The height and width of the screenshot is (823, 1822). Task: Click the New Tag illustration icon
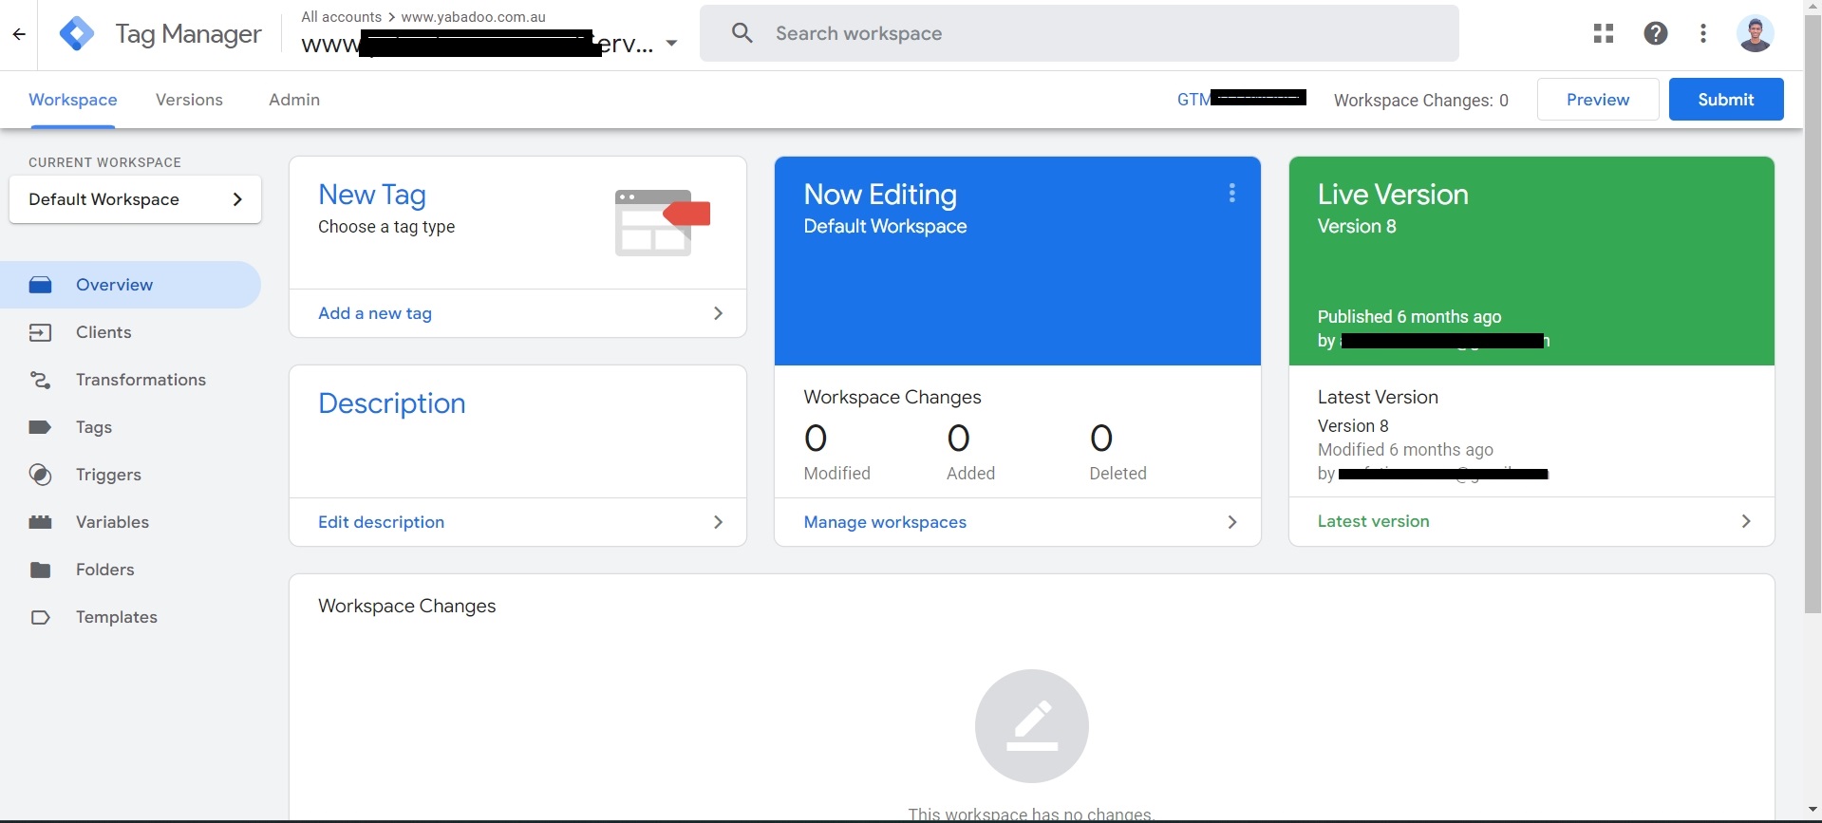662,223
